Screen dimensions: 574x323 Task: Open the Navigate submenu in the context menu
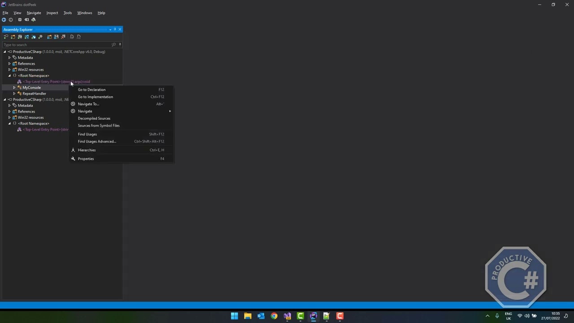pos(121,111)
